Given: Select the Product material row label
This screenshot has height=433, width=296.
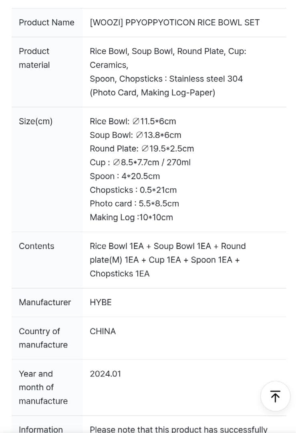Looking at the screenshot, I should 34,58.
